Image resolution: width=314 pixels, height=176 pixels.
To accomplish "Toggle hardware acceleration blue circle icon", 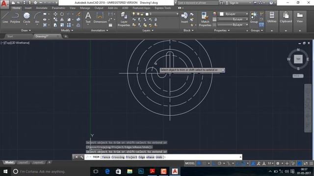I will pyautogui.click(x=299, y=163).
